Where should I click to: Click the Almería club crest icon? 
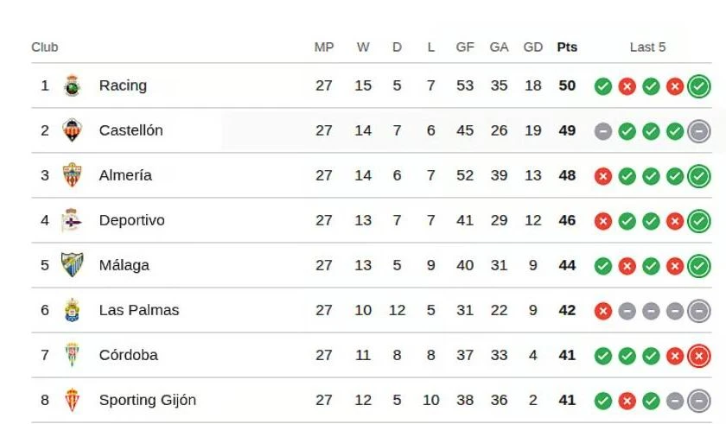(x=73, y=175)
